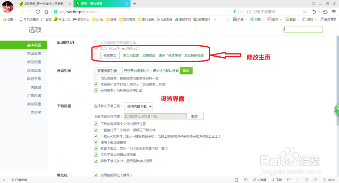Expand the 游戏 games dropdown
The image size is (339, 183).
tap(316, 19)
